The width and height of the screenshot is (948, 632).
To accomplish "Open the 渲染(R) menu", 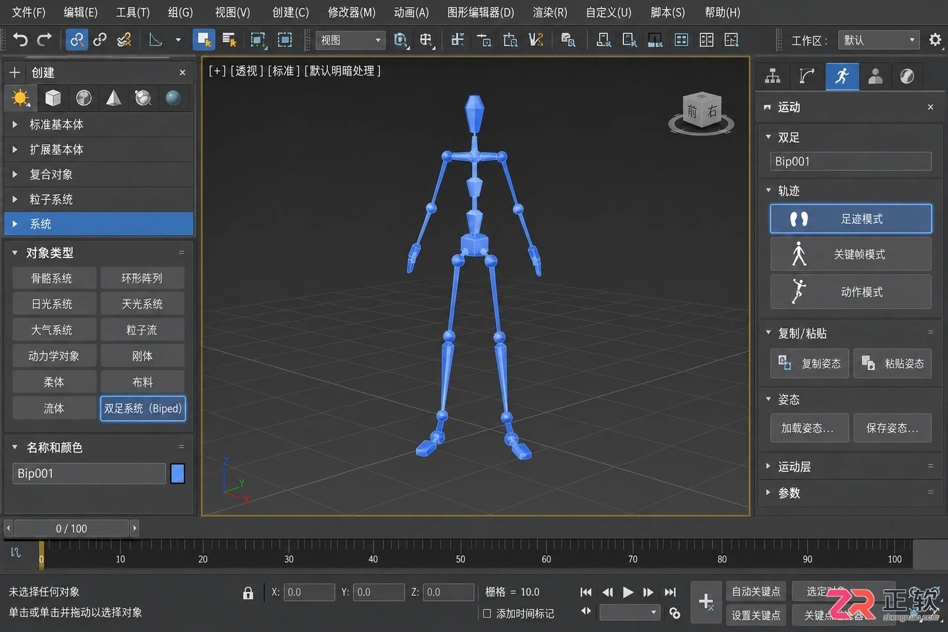I will [x=550, y=13].
